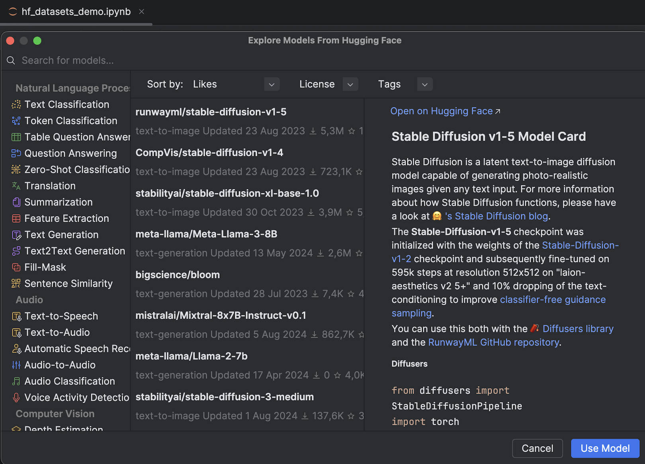
Task: Select the Voice Activity Detection icon
Action: [x=16, y=397]
